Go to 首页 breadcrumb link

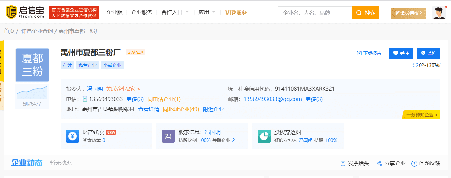click(x=9, y=31)
